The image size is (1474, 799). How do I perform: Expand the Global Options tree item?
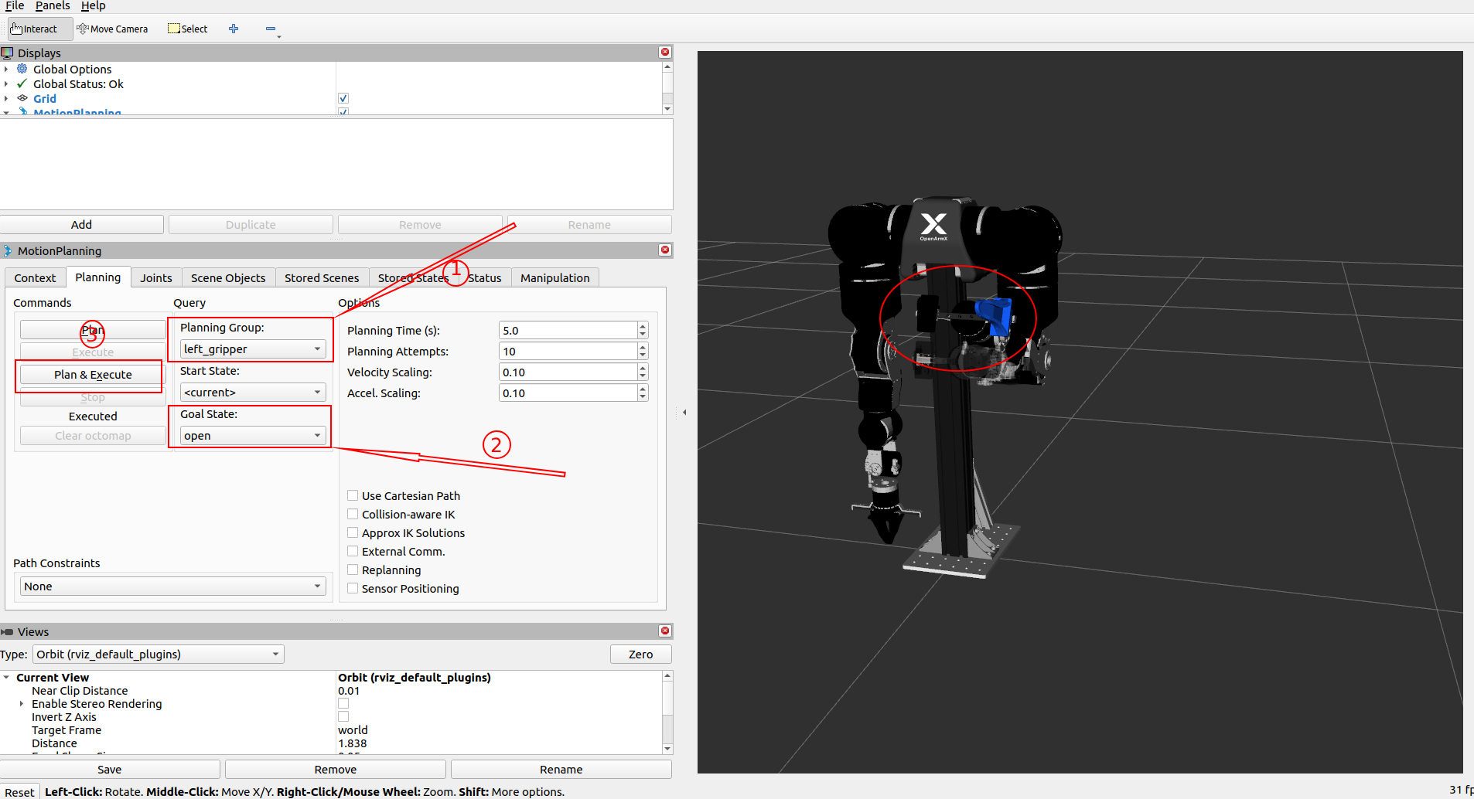point(6,70)
